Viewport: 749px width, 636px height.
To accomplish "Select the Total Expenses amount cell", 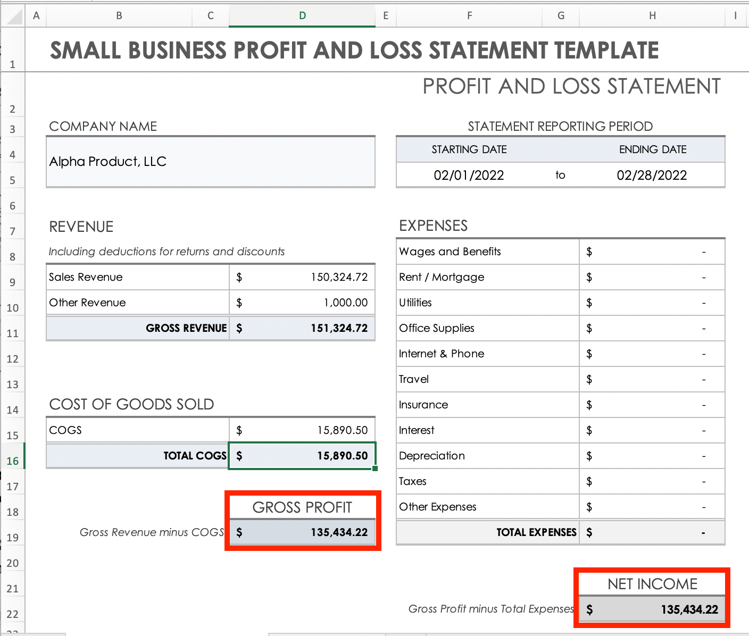I will pos(652,532).
